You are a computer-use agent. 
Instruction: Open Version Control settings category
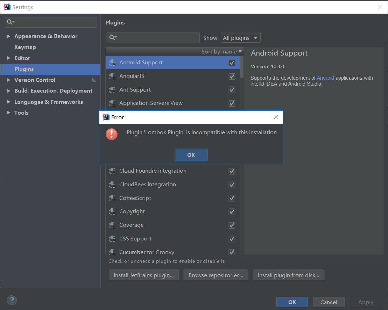click(x=50, y=80)
